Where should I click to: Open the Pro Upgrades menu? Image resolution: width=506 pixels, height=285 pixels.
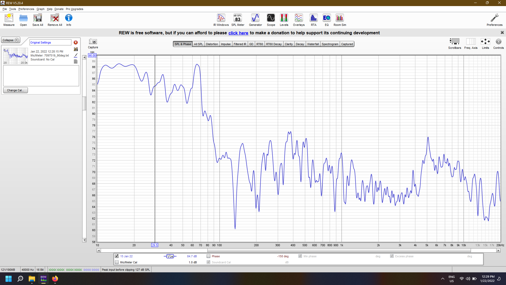click(75, 9)
